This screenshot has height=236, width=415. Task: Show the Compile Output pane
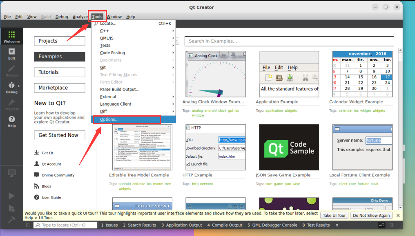click(x=225, y=225)
